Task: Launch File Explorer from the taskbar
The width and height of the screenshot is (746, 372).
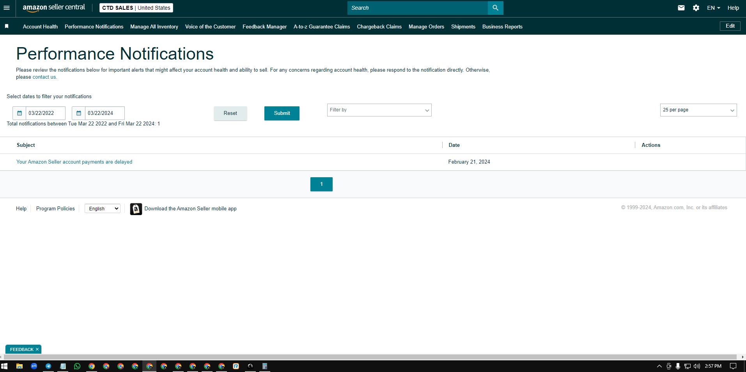Action: tap(19, 366)
